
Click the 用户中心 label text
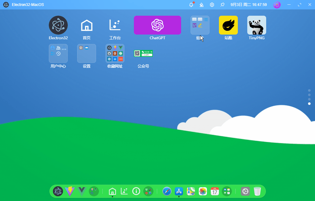pyautogui.click(x=58, y=66)
